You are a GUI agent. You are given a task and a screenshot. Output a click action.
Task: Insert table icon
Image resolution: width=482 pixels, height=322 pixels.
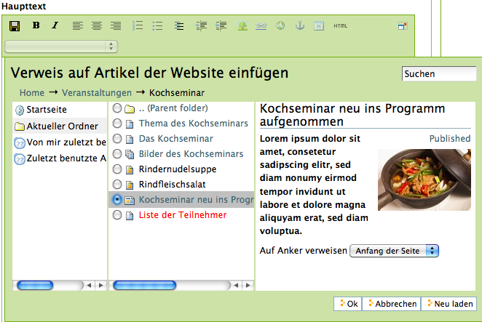click(x=319, y=26)
